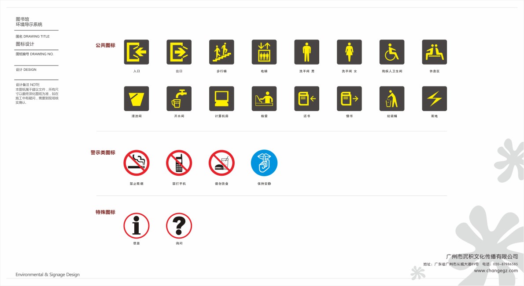Click the entrance (入口) icon
This screenshot has height=286, width=524.
tap(137, 52)
